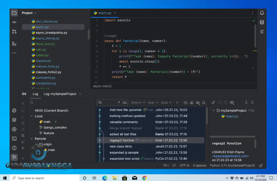Screen dimensions: 277x181
Task: Click the Revert selected changes icon
Action: [x=220, y=102]
